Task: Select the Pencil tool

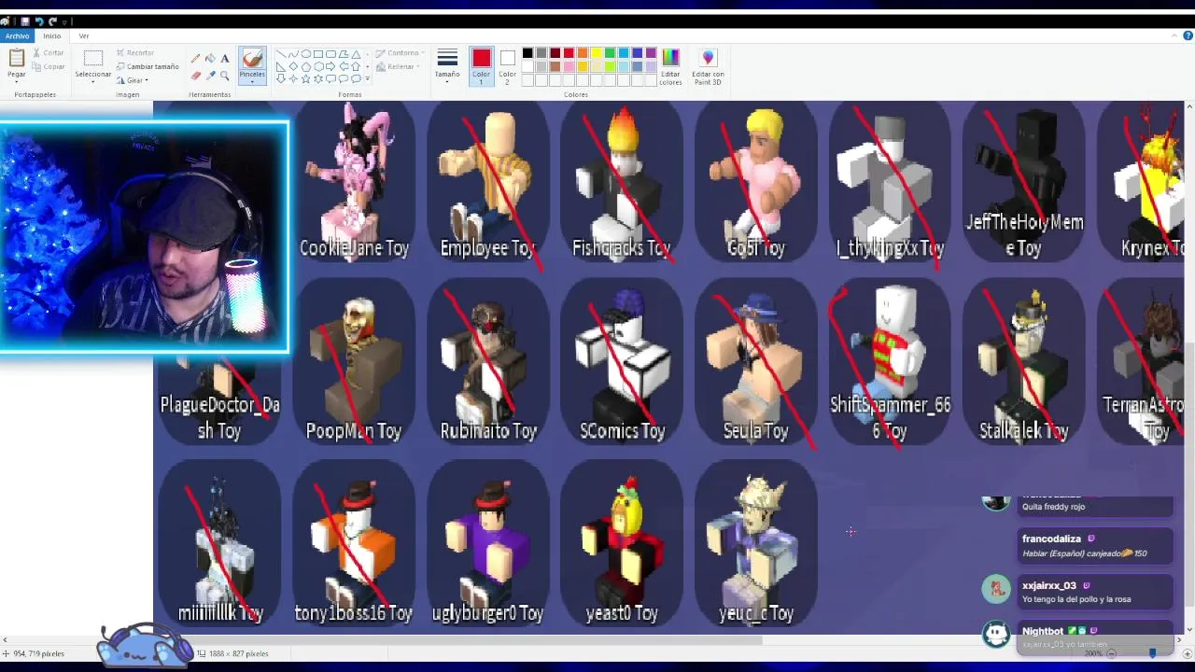Action: pos(195,59)
